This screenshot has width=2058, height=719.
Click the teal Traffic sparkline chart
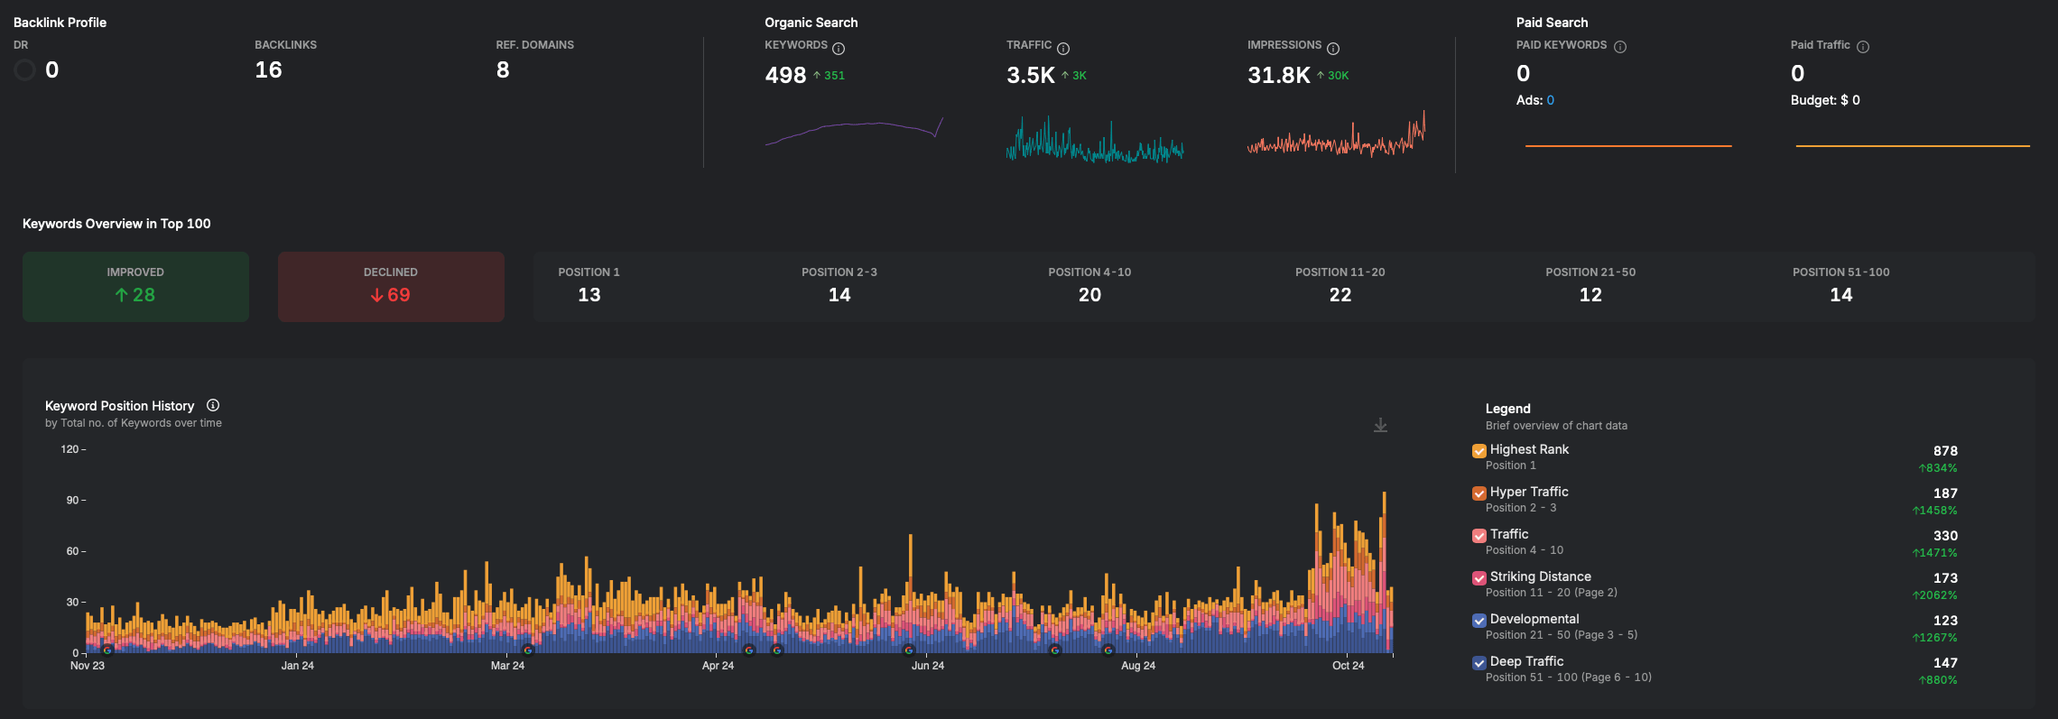tap(1095, 140)
